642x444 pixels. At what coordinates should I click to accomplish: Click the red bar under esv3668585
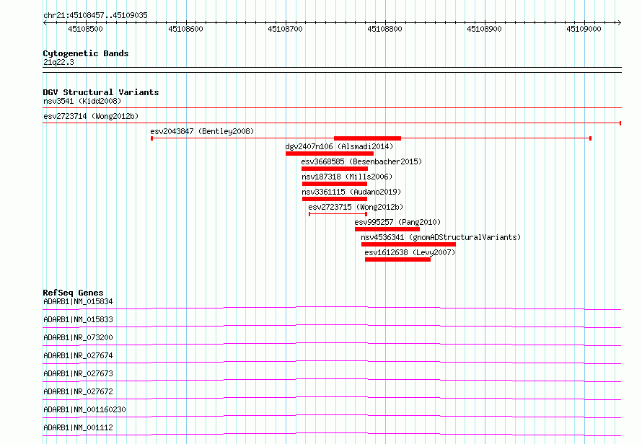coord(335,169)
